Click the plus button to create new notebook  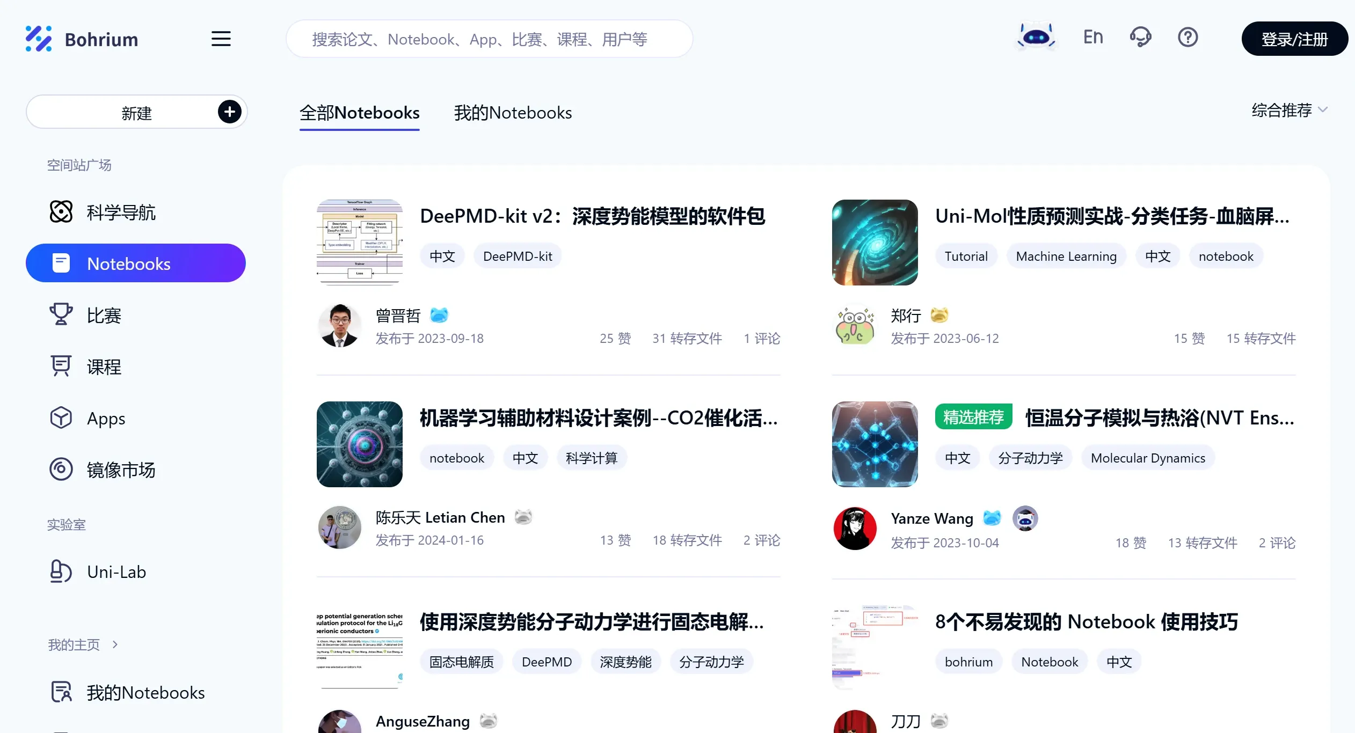click(230, 112)
